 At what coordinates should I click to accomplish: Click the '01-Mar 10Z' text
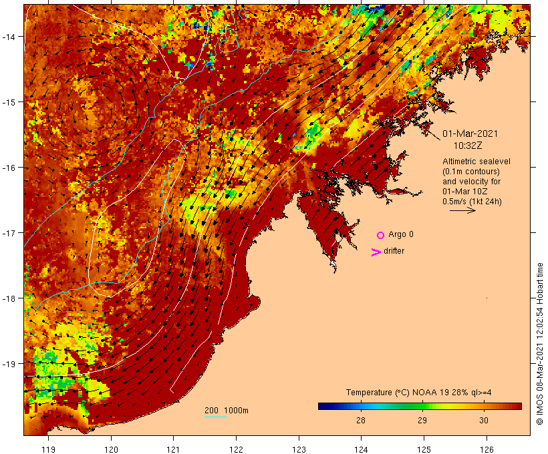coord(465,192)
